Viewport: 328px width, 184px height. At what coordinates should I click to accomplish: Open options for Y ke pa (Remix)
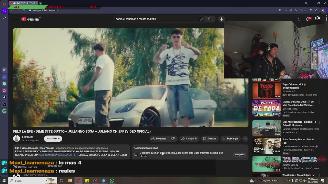point(320,158)
